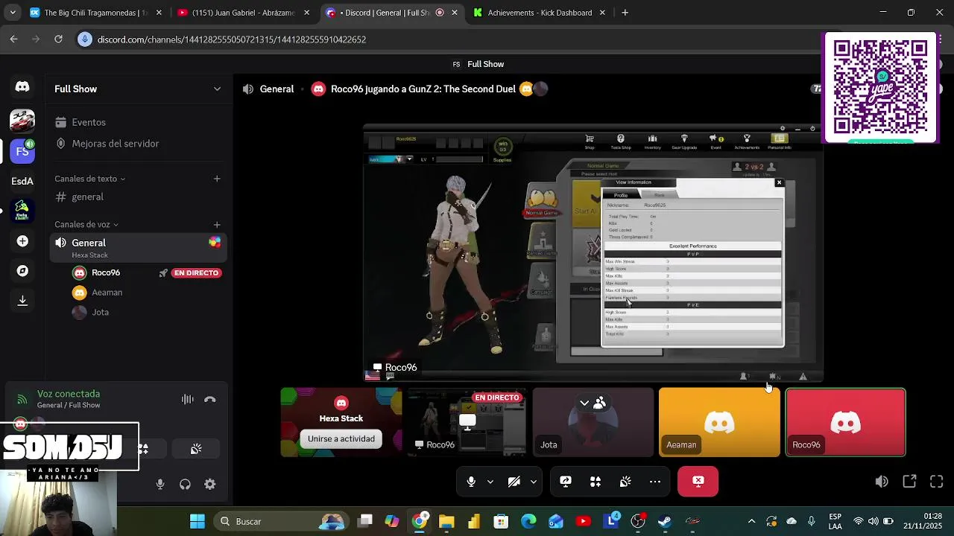This screenshot has height=536, width=954.
Task: Mute microphone in user panel
Action: pyautogui.click(x=160, y=484)
